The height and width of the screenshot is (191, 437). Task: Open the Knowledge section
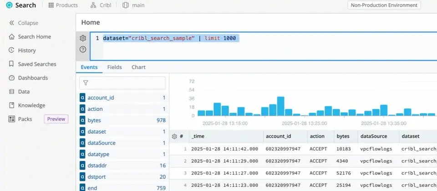pos(27,105)
